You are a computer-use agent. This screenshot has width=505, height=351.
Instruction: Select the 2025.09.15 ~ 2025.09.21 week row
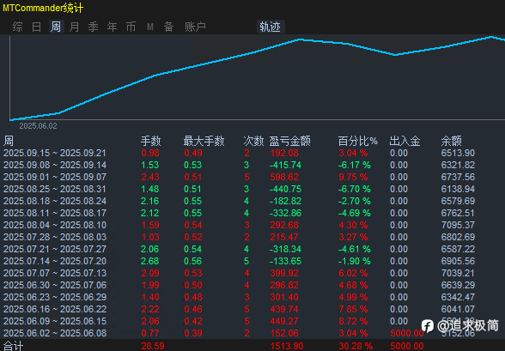[252, 153]
